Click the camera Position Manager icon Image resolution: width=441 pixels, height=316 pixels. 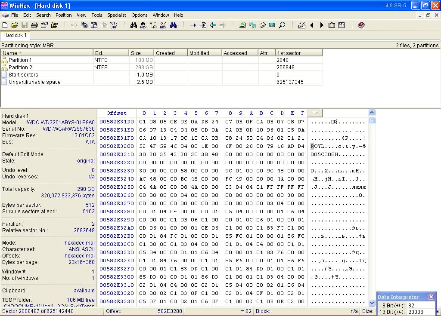(x=332, y=25)
